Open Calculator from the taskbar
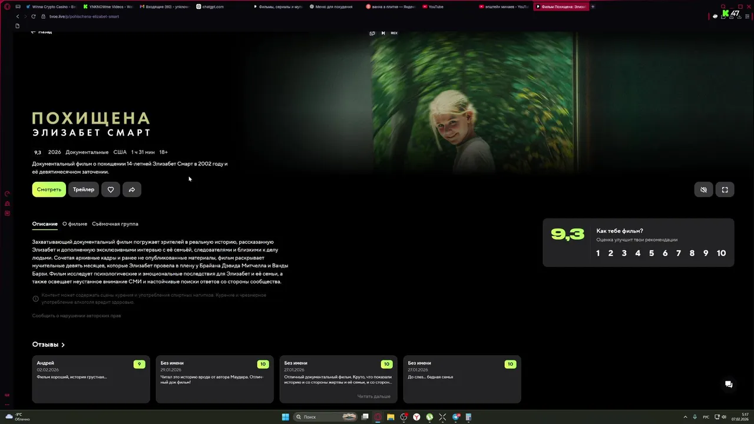Screen dimensions: 754x424 pos(469,417)
